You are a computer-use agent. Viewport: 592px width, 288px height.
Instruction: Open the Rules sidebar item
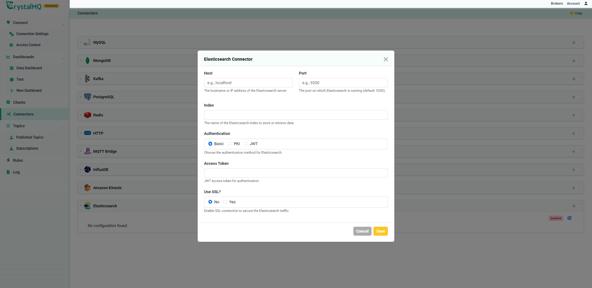pos(18,160)
